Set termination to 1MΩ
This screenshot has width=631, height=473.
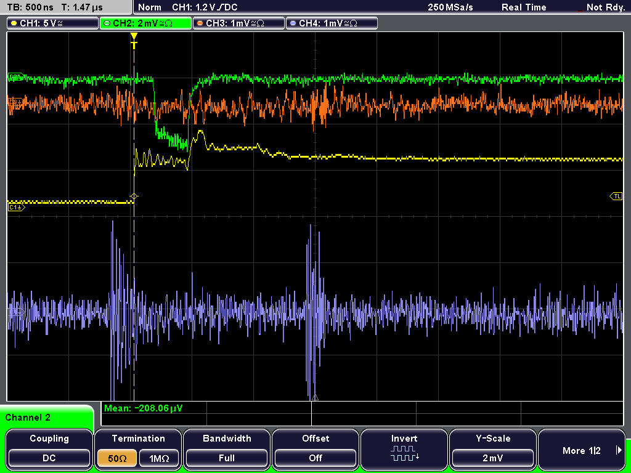[x=159, y=458]
